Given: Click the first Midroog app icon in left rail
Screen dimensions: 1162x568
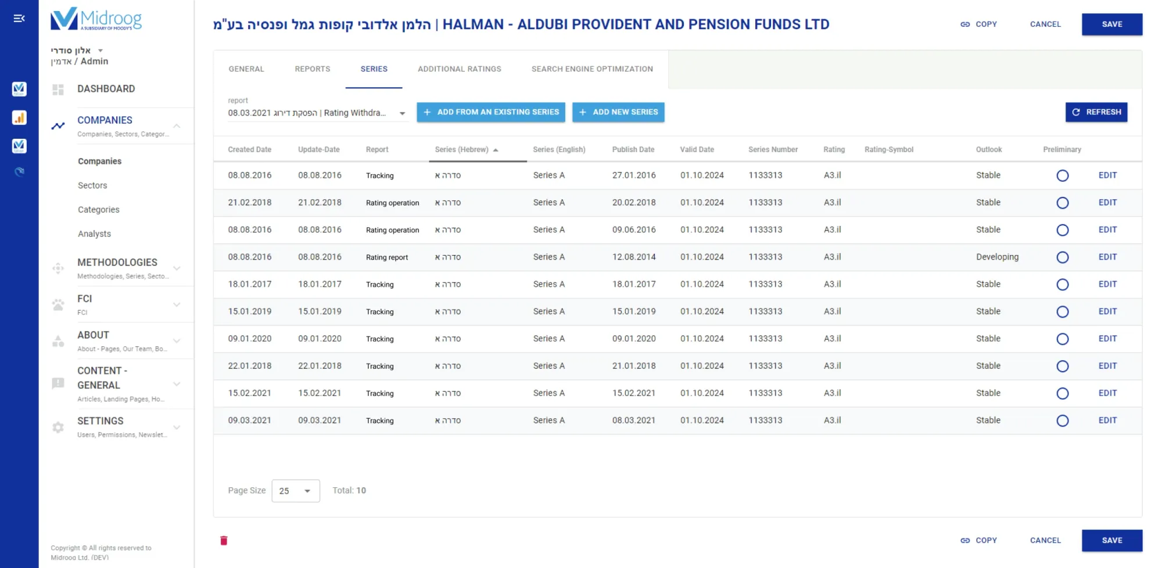Looking at the screenshot, I should [19, 89].
